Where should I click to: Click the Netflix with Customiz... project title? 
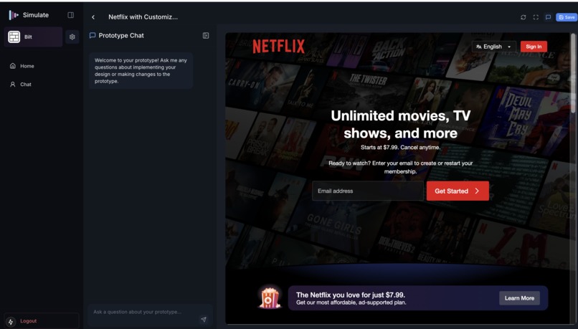point(143,17)
